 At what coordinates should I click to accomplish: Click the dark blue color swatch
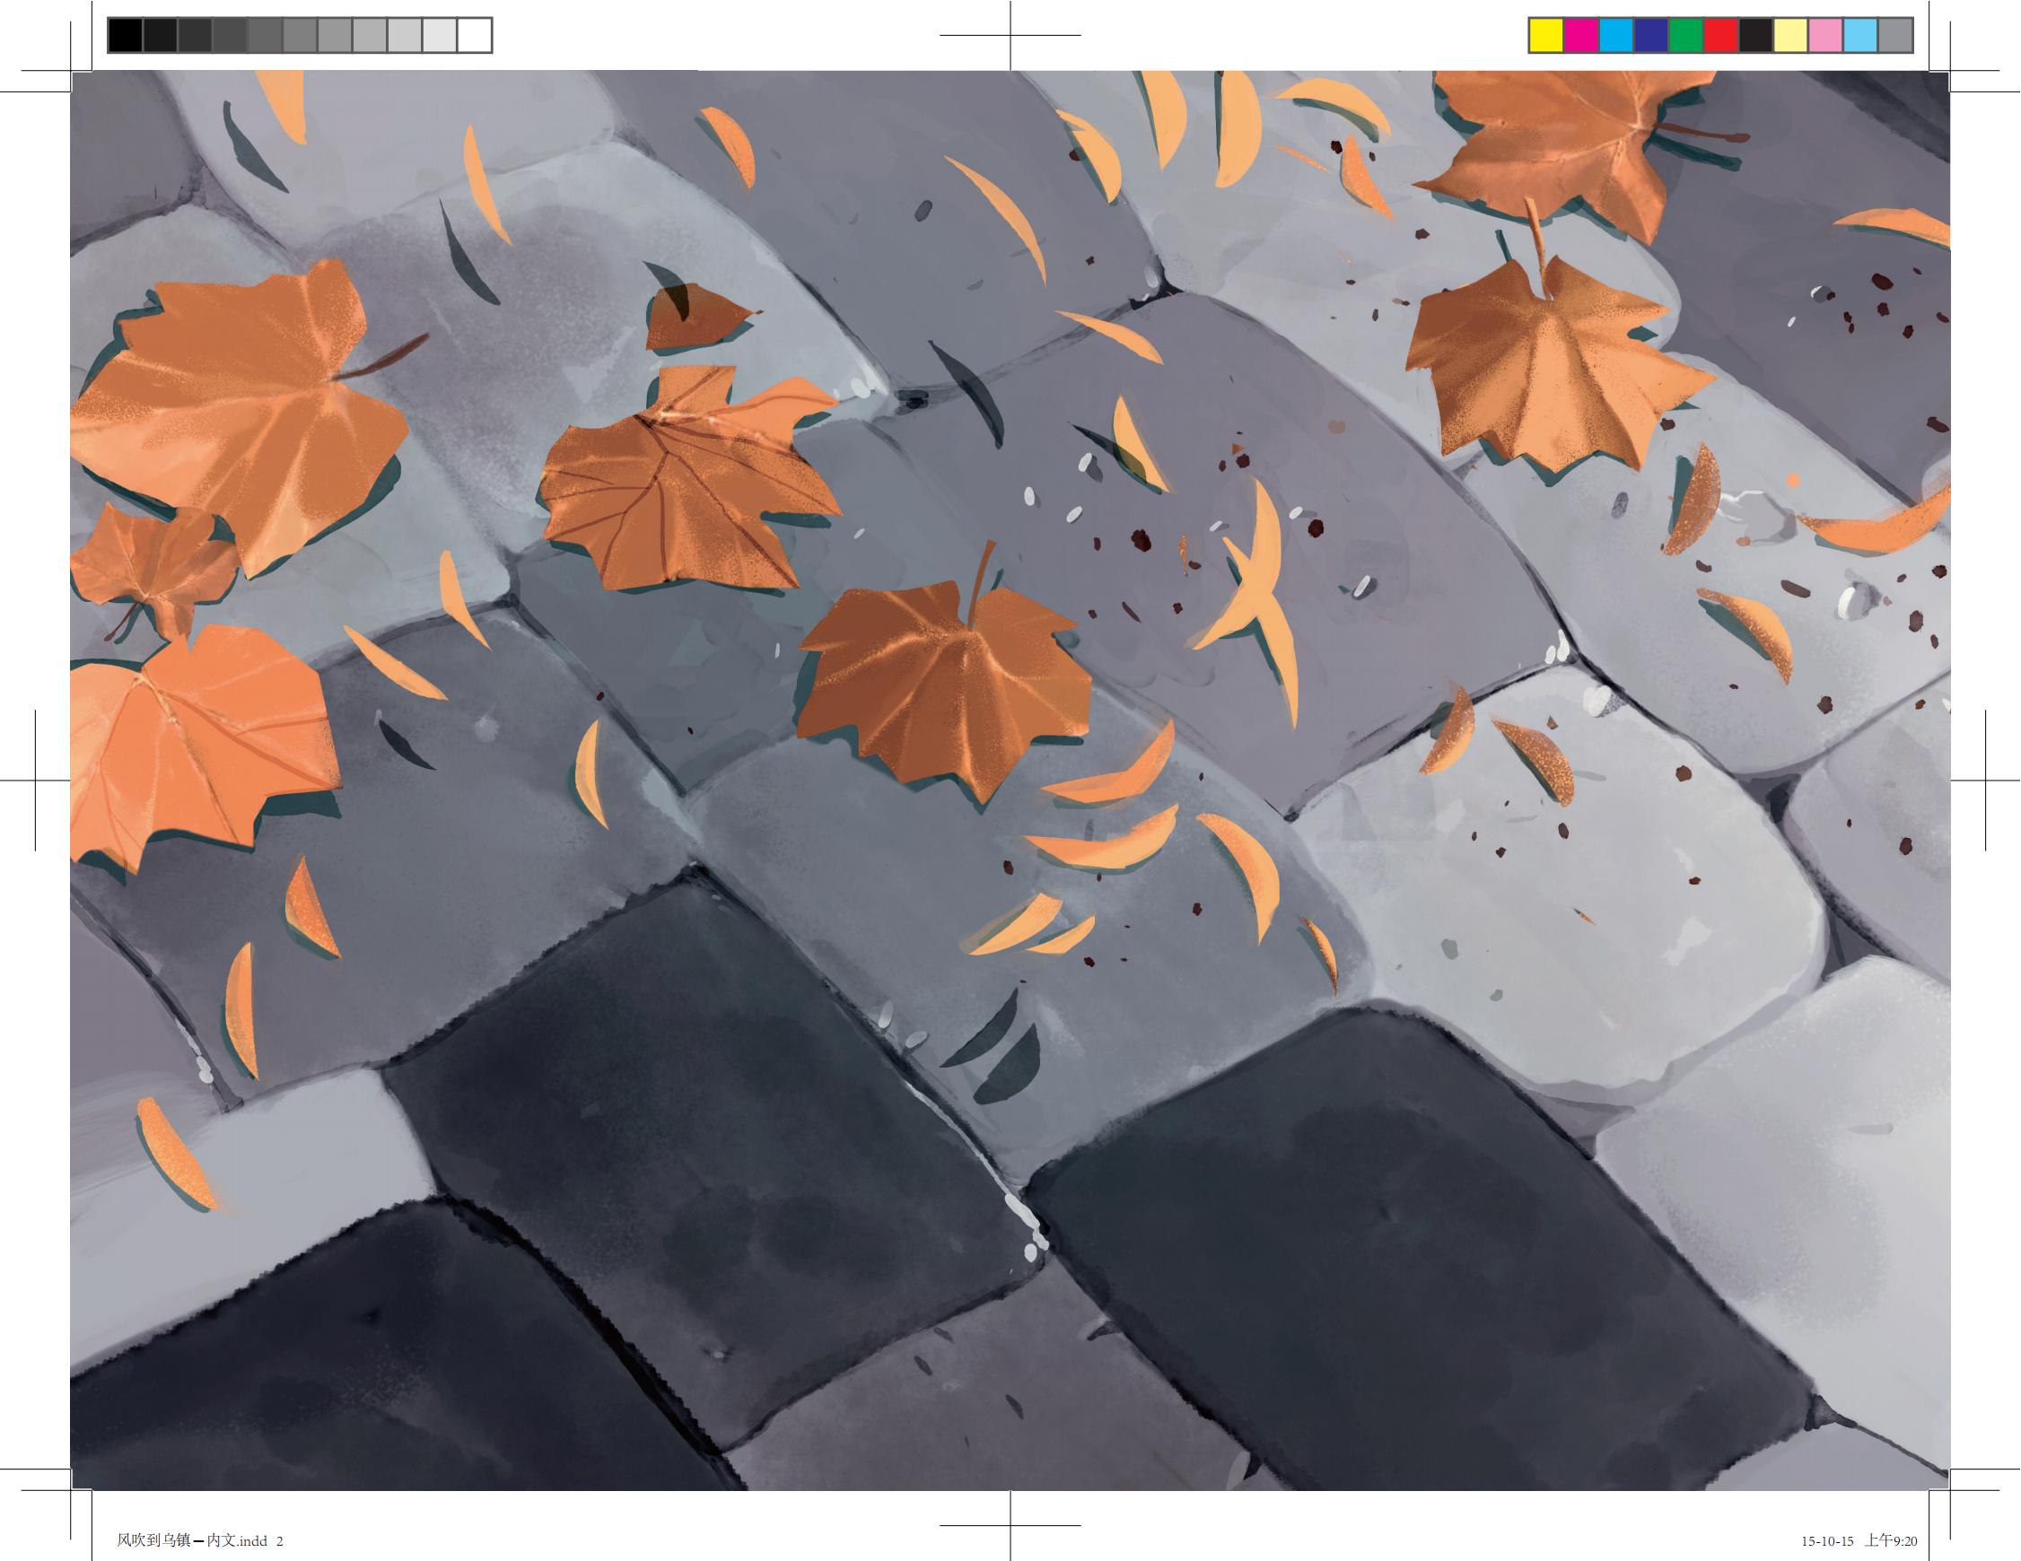(1652, 36)
